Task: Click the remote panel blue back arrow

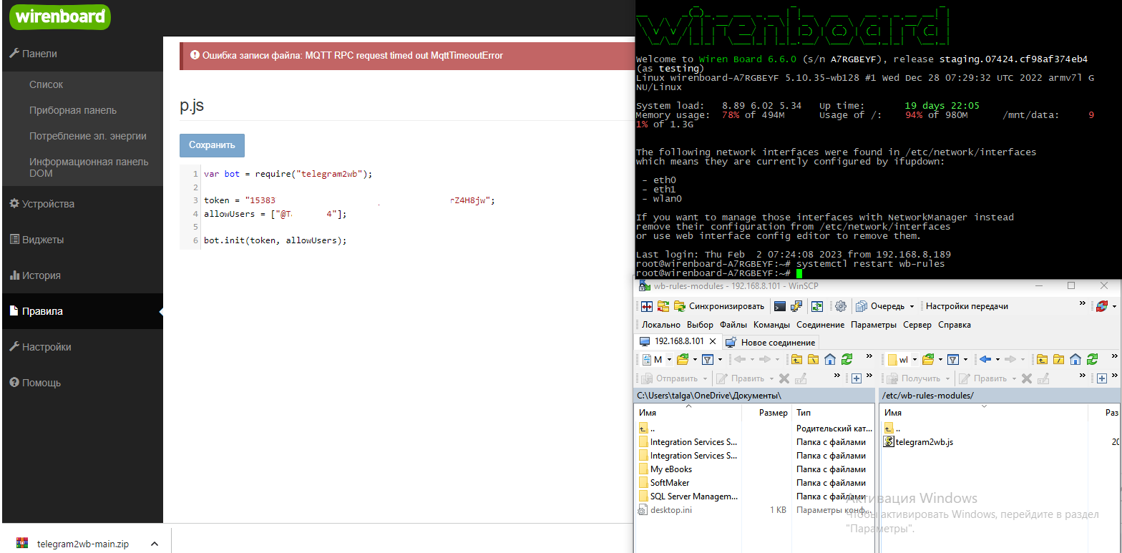Action: tap(985, 360)
